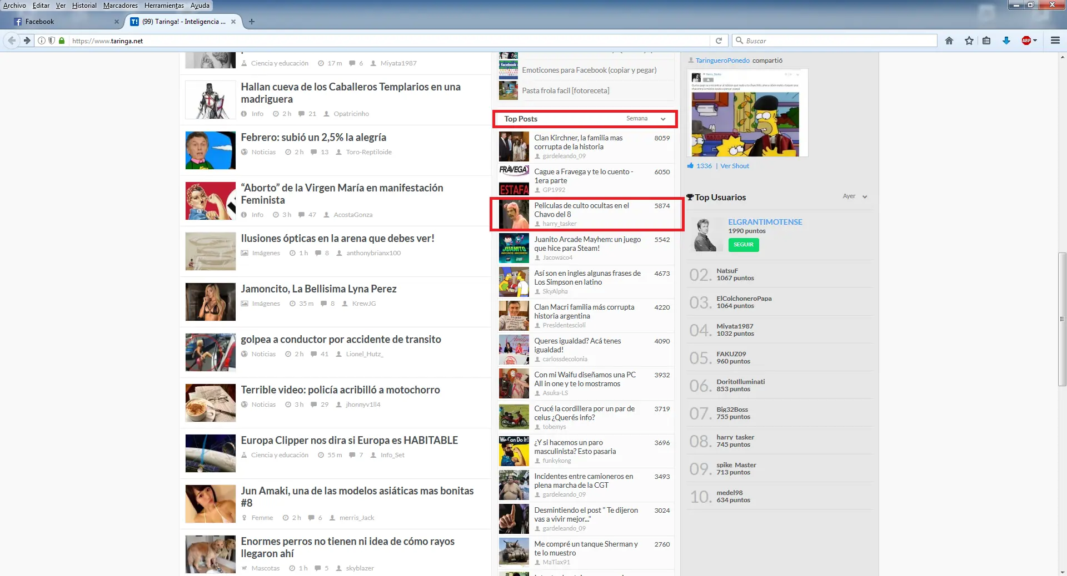Screen dimensions: 1067x576
Task: Click the Sherman tank post thumbnail
Action: [513, 552]
